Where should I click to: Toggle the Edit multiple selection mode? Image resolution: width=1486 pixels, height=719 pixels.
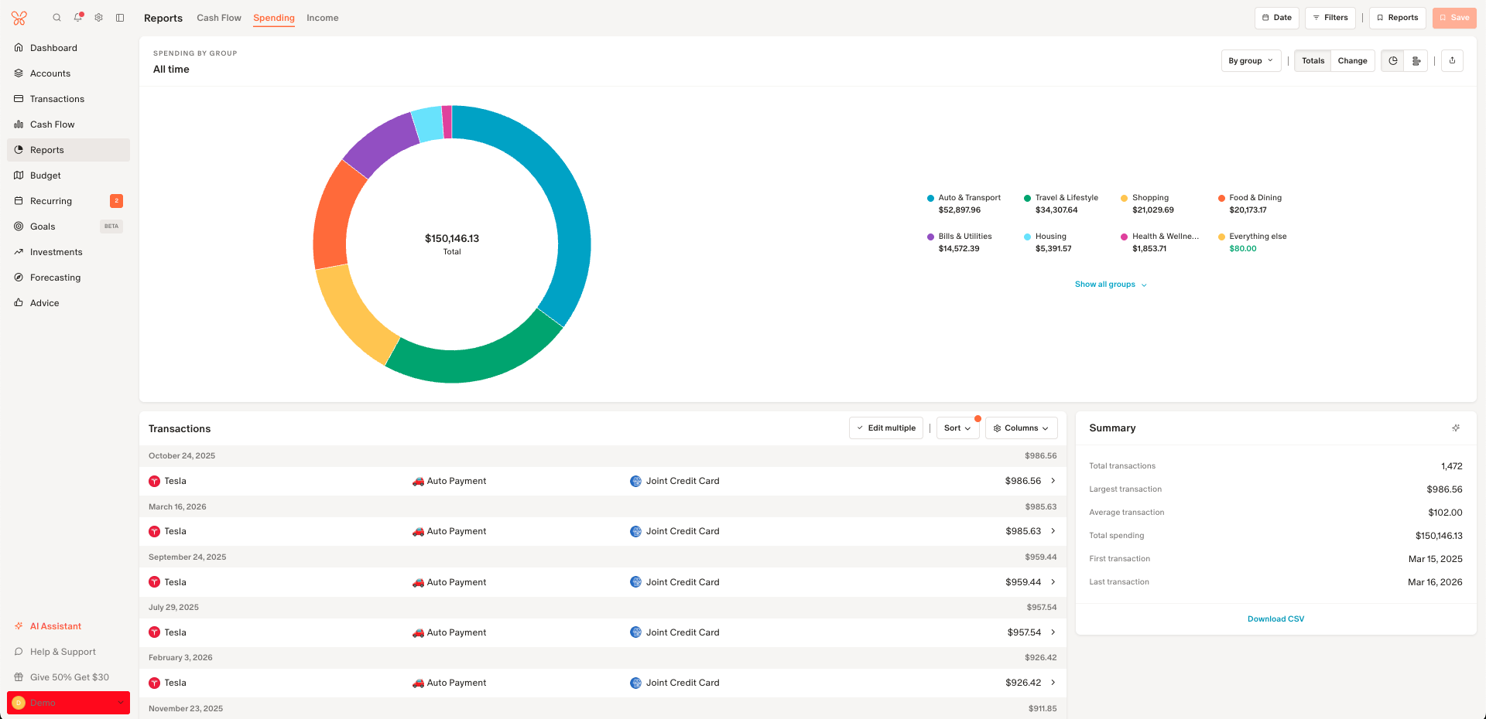pos(885,428)
